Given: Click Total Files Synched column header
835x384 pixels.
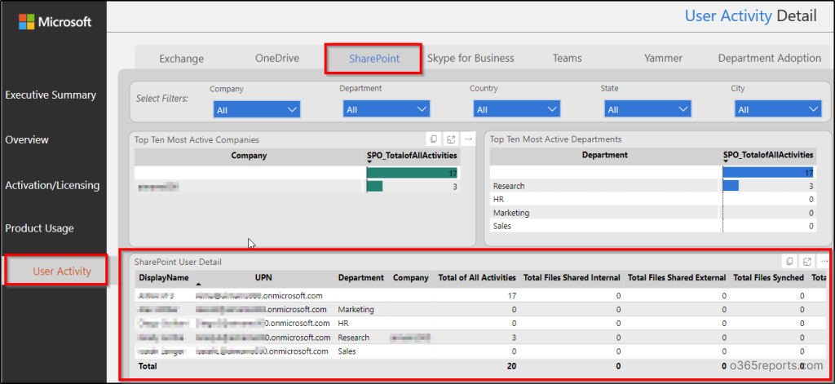Looking at the screenshot, I should 768,277.
